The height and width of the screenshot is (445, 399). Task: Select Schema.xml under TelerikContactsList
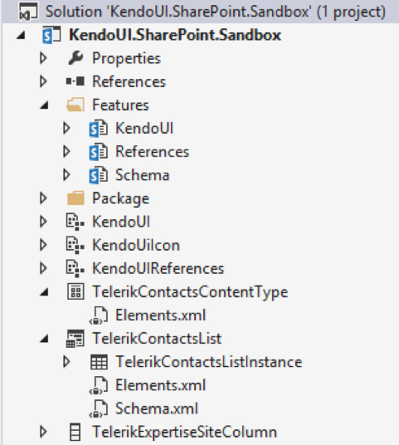tap(156, 408)
